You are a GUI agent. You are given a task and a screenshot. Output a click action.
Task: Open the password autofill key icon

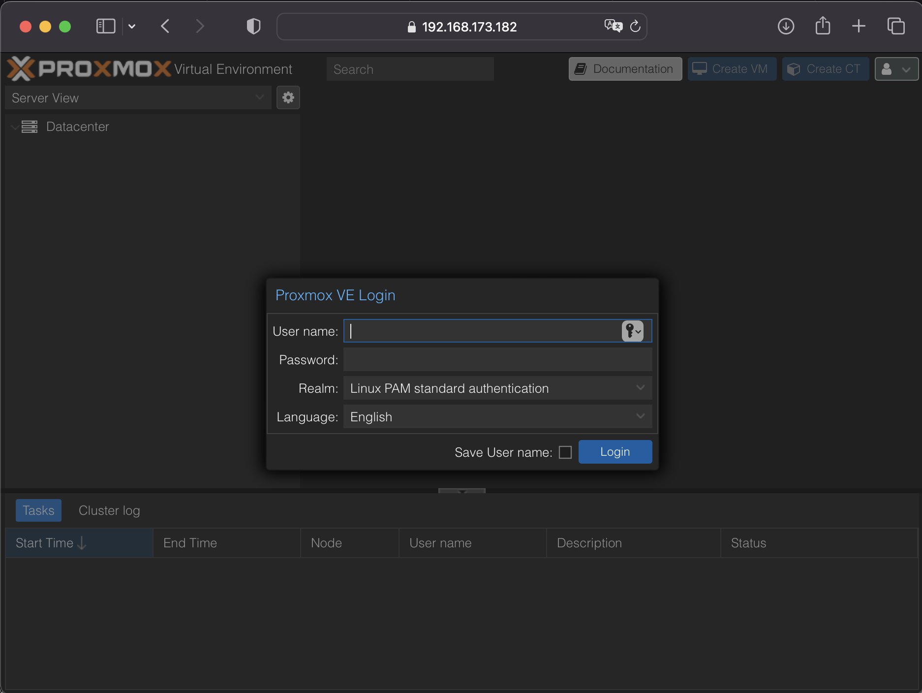click(x=633, y=331)
